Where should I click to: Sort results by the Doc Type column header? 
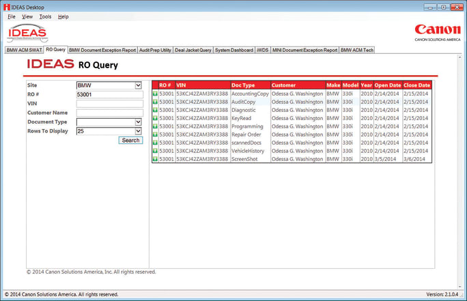pyautogui.click(x=243, y=85)
